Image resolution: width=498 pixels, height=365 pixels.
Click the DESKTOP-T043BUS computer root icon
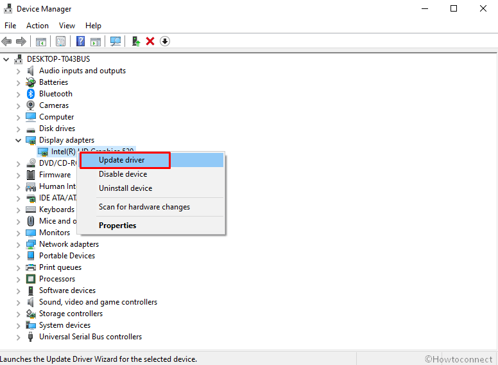(19, 59)
